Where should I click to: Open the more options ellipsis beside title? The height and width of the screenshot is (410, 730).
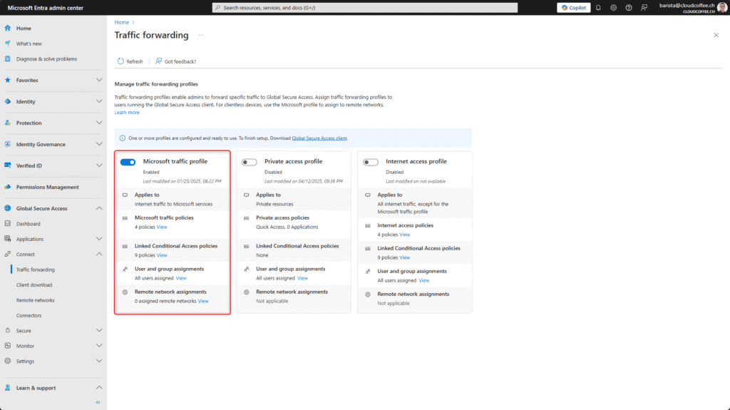200,35
